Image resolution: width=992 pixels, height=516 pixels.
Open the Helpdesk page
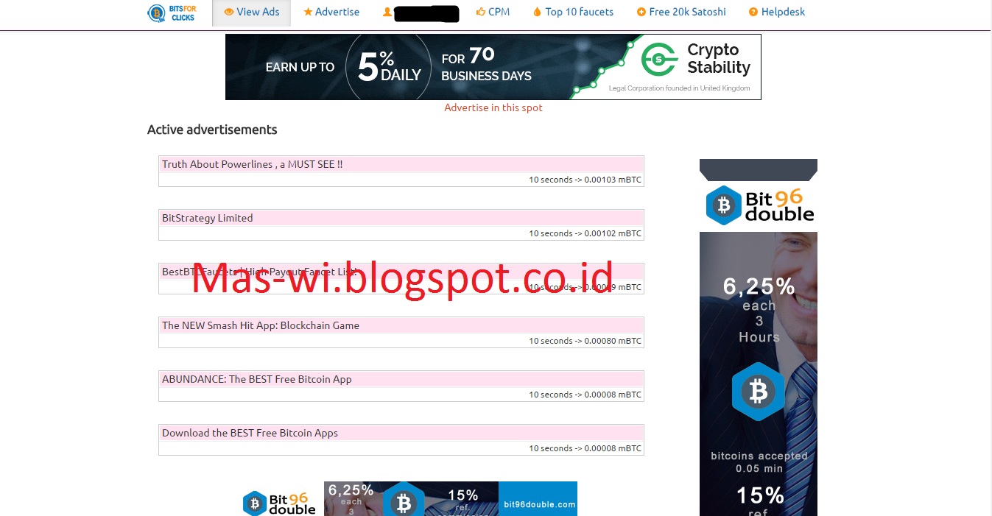point(777,13)
